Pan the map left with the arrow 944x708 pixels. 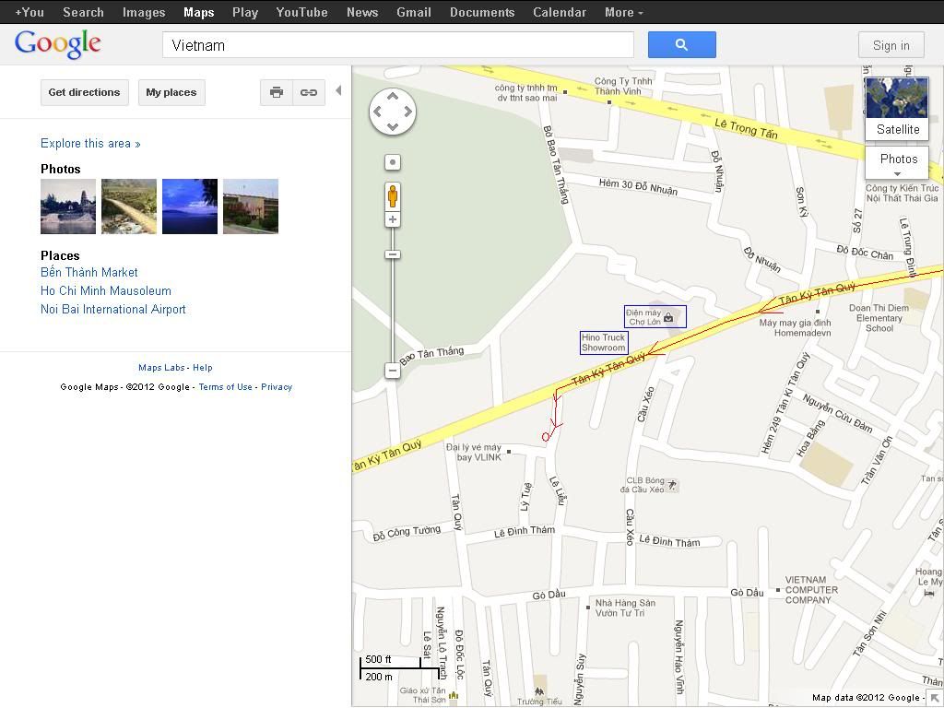pos(377,112)
